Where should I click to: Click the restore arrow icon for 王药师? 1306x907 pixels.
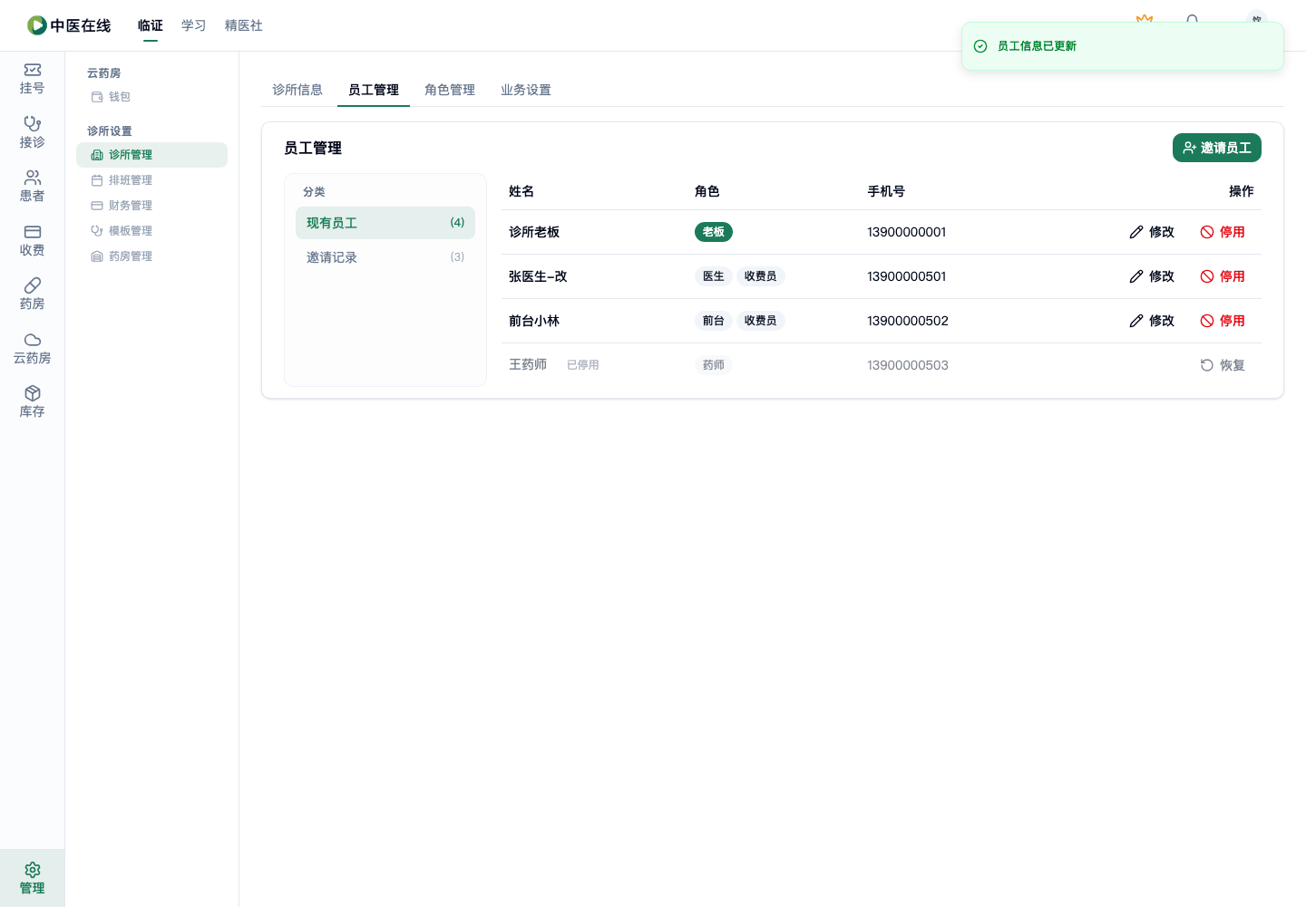(1207, 365)
